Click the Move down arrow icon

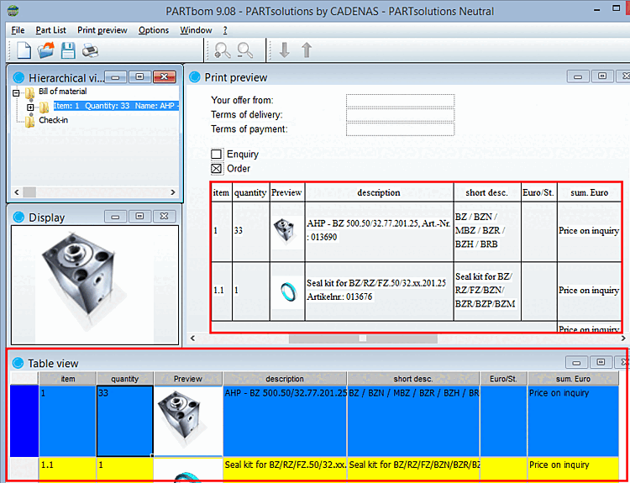click(285, 50)
